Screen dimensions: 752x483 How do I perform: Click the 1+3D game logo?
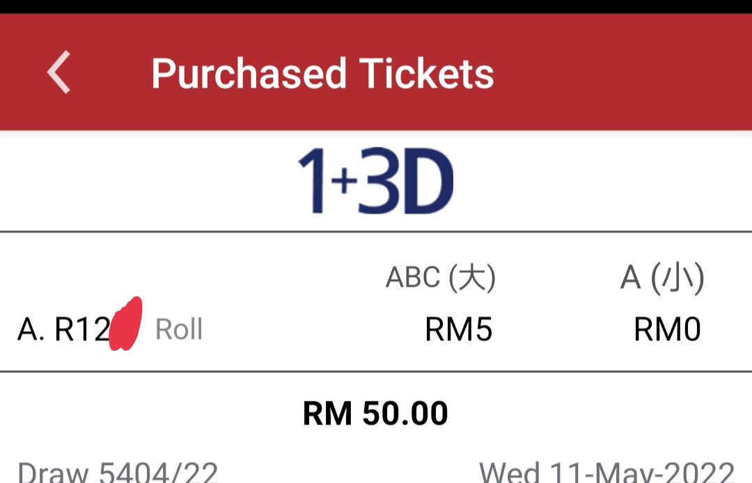pos(375,181)
